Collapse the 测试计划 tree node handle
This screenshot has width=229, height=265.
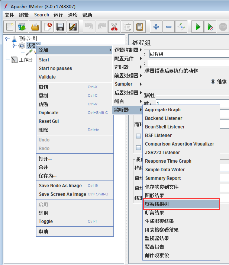pyautogui.click(x=6, y=39)
